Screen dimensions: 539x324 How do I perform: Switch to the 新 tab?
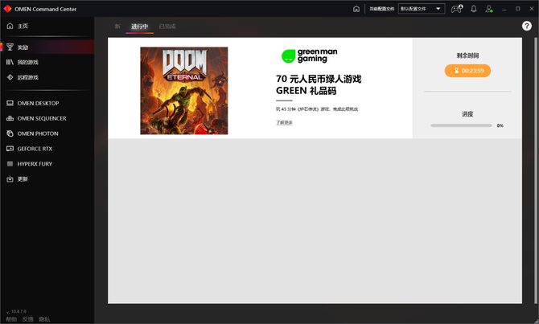pos(117,27)
